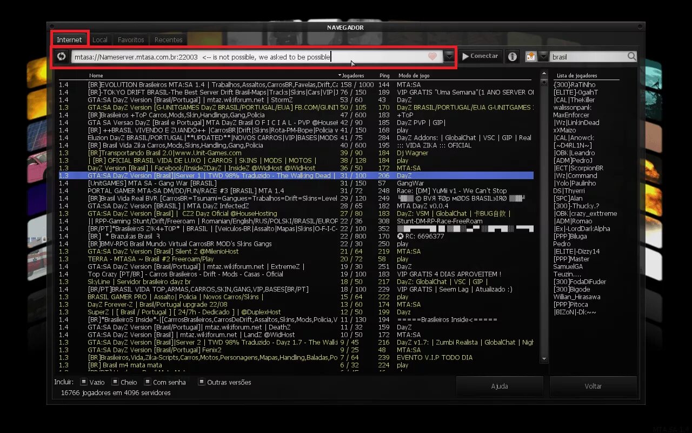Sort by Modo de jogo column

pos(414,76)
